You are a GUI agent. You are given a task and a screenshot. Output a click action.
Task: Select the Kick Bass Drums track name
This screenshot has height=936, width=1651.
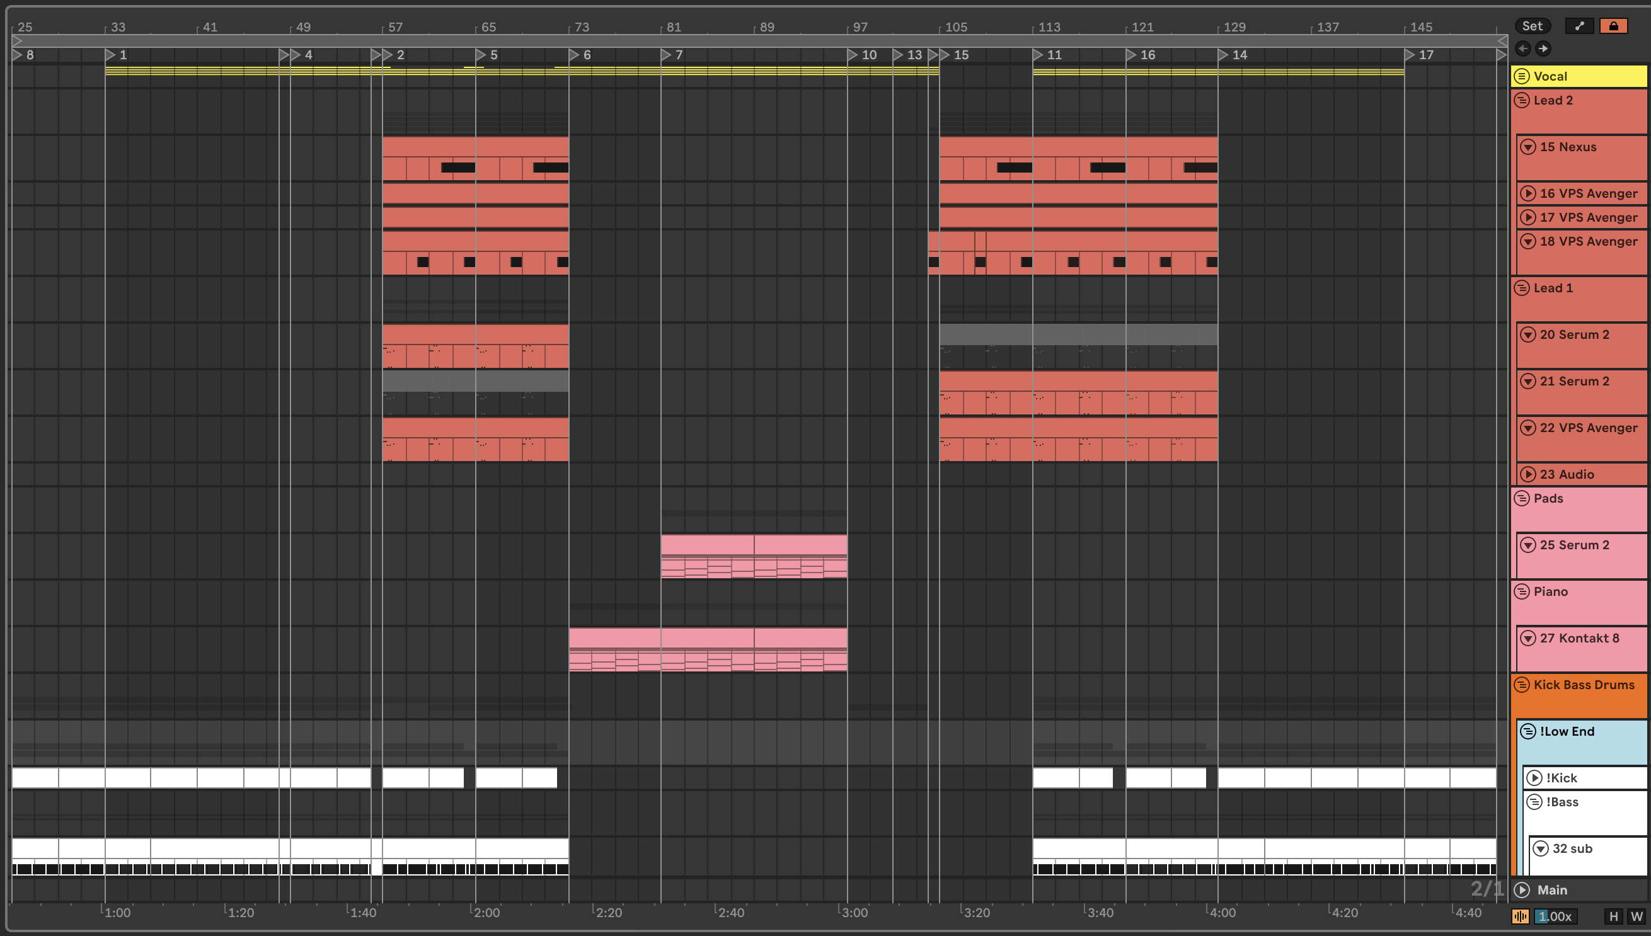pyautogui.click(x=1584, y=685)
